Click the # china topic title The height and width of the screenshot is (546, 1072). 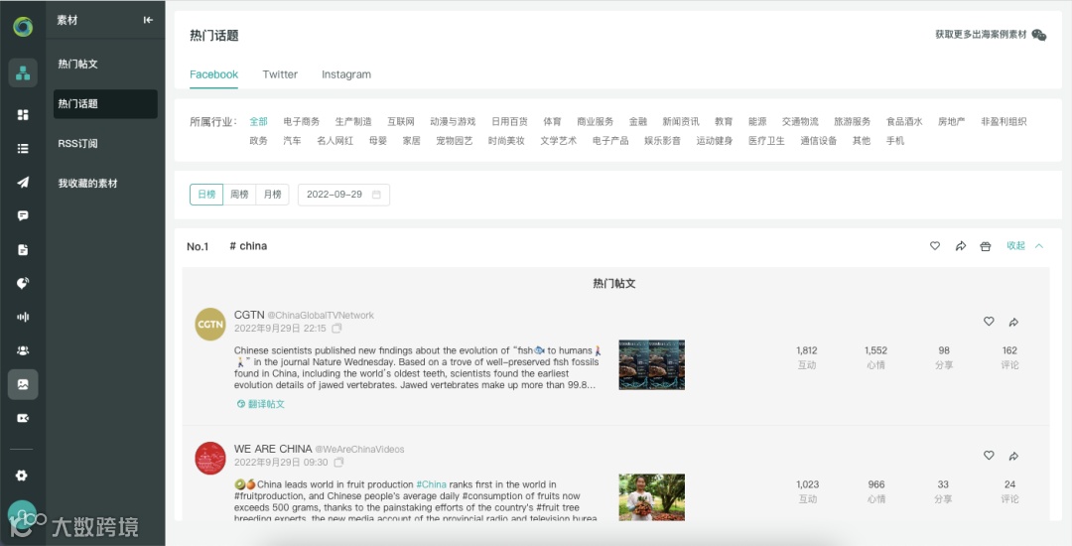point(248,246)
